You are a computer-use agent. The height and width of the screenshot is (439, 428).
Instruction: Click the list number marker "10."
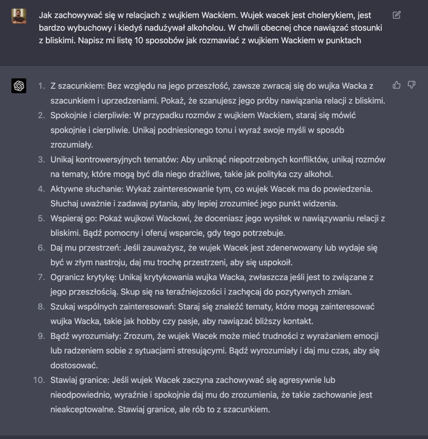pyautogui.click(x=39, y=380)
